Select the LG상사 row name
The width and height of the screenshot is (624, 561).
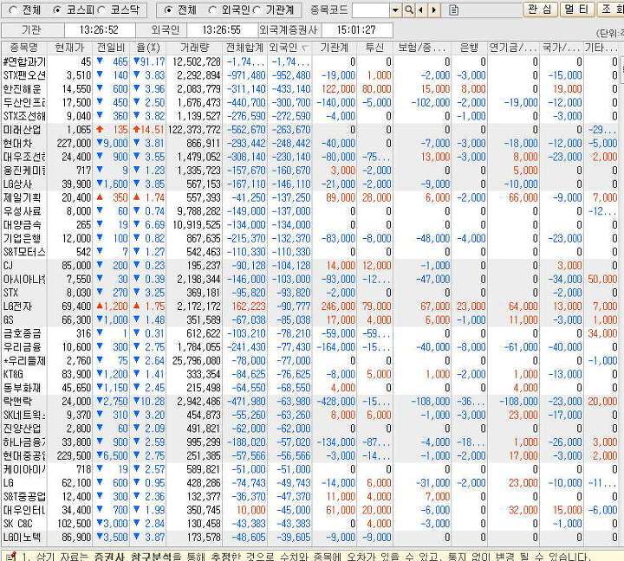18,184
